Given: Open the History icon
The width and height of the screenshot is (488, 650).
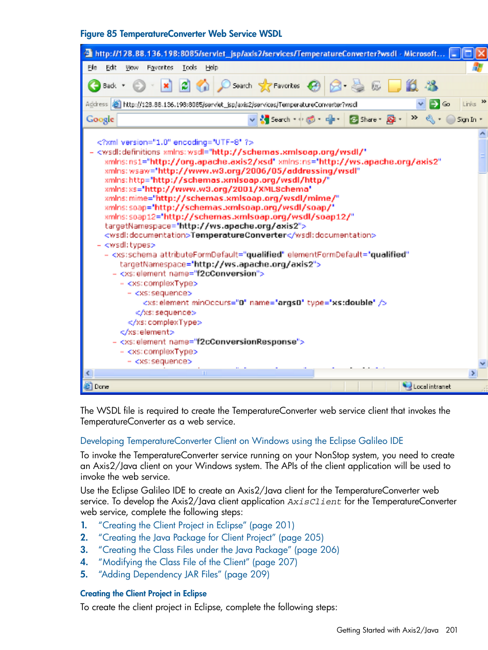Looking at the screenshot, I should pos(314,86).
